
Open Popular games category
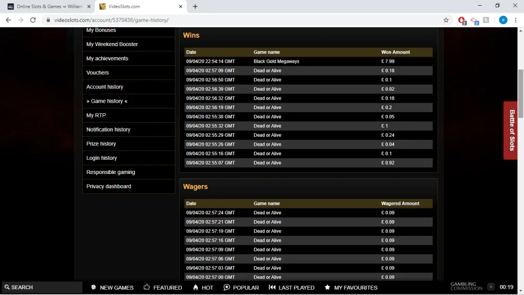(241, 287)
